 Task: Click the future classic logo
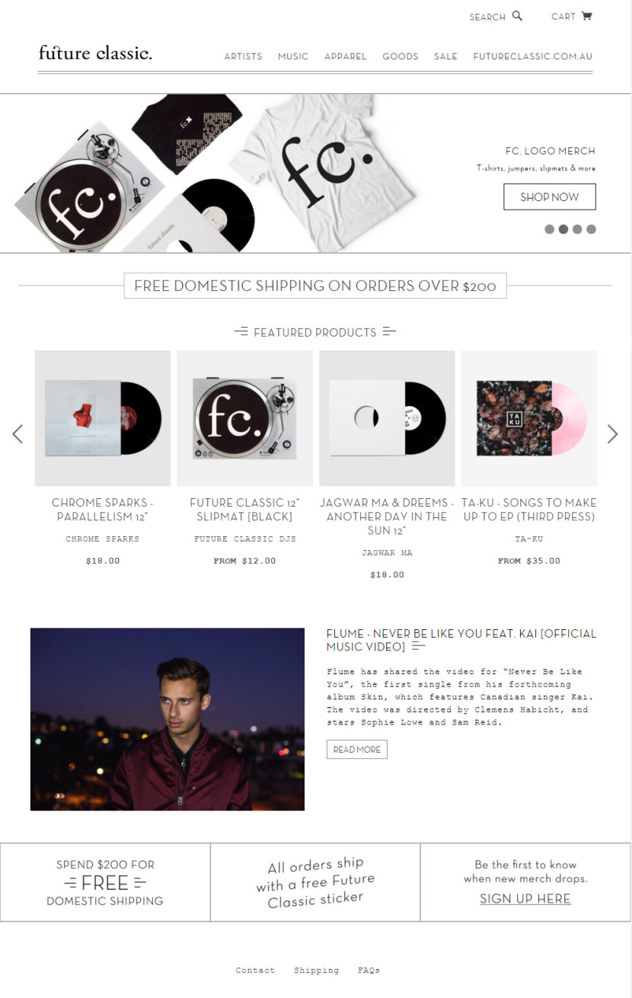point(95,53)
